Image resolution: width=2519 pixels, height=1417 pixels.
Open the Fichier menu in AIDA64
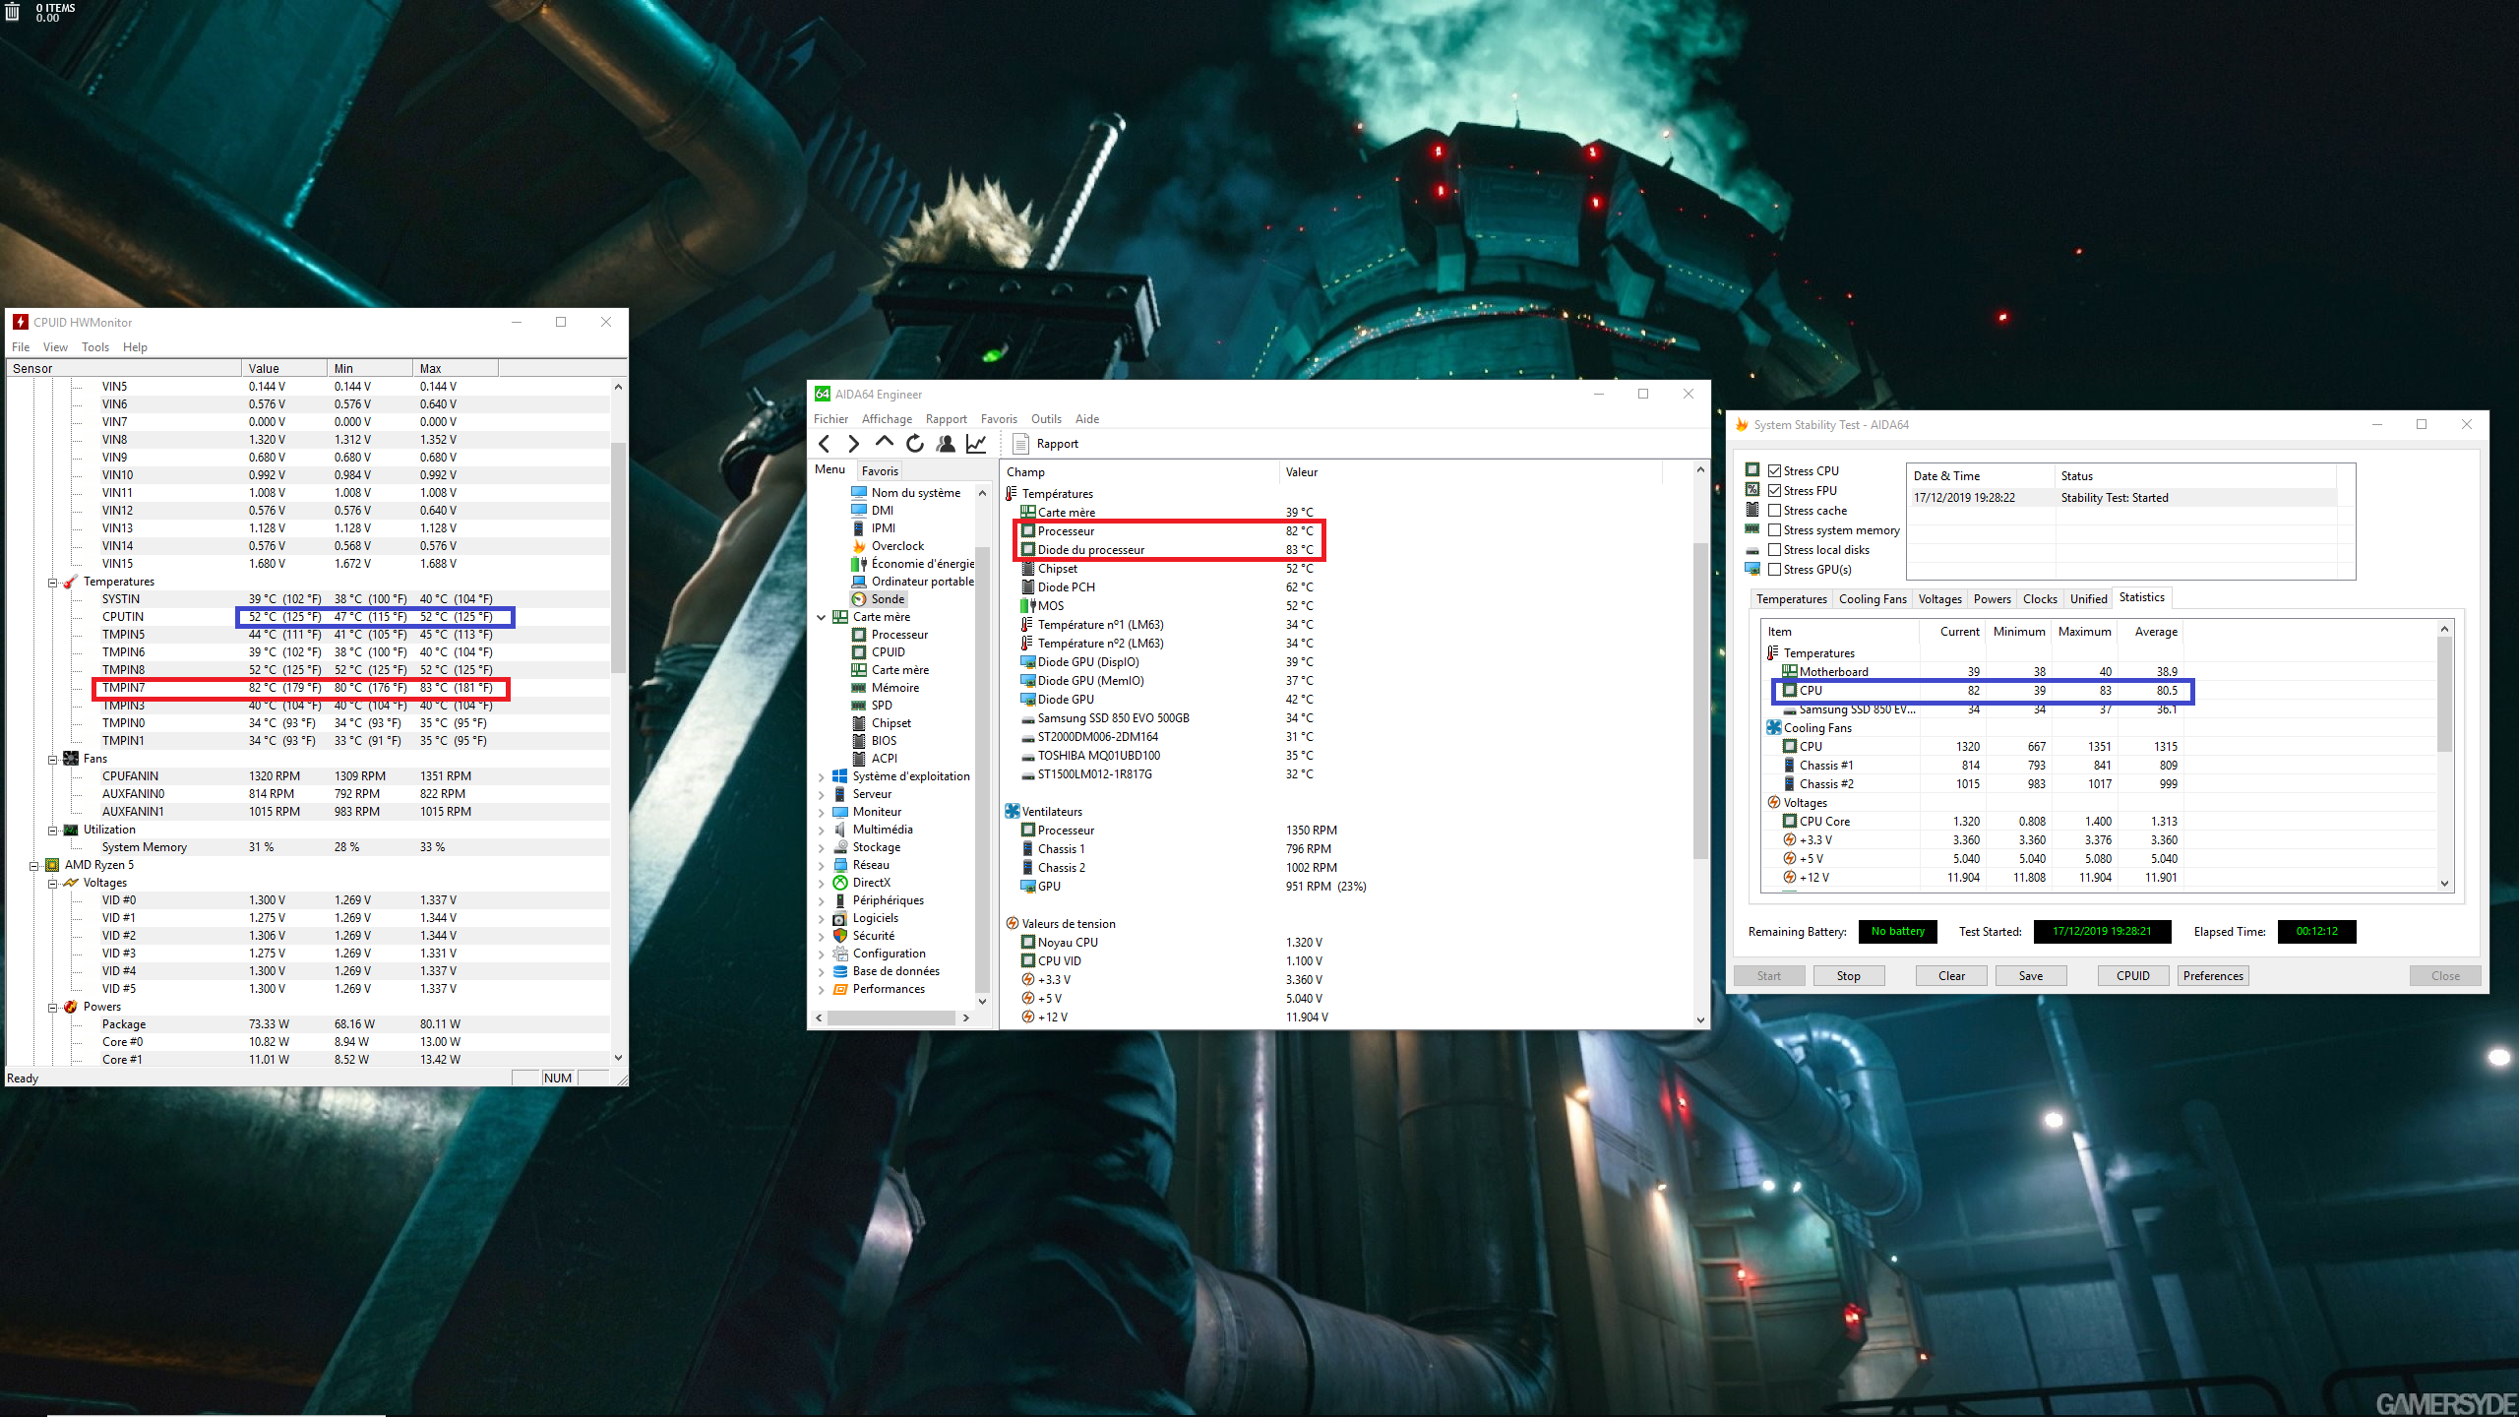(x=830, y=419)
